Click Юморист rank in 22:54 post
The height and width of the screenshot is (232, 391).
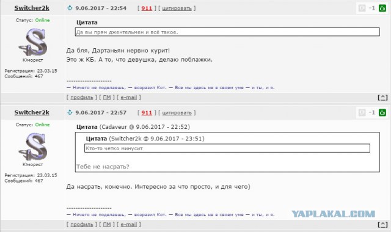[x=32, y=60]
